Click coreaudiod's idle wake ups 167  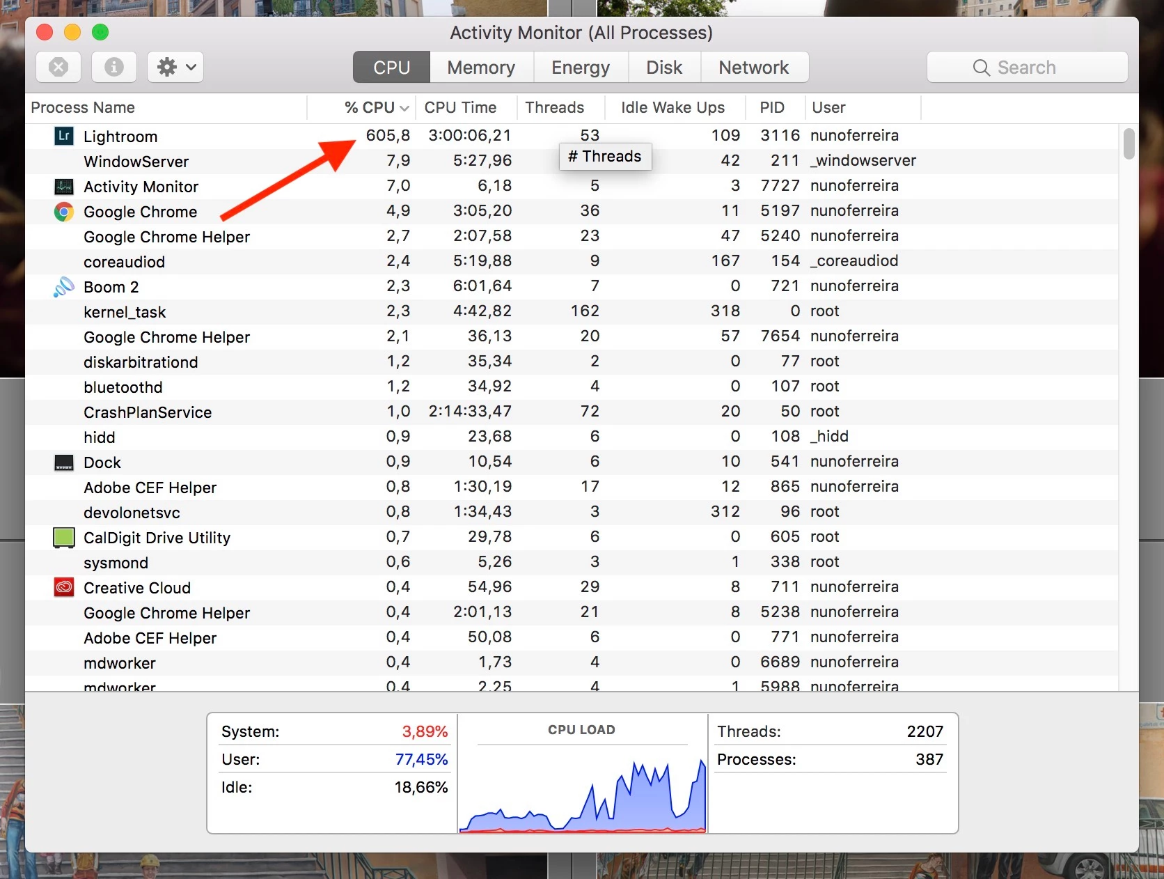[x=725, y=260]
